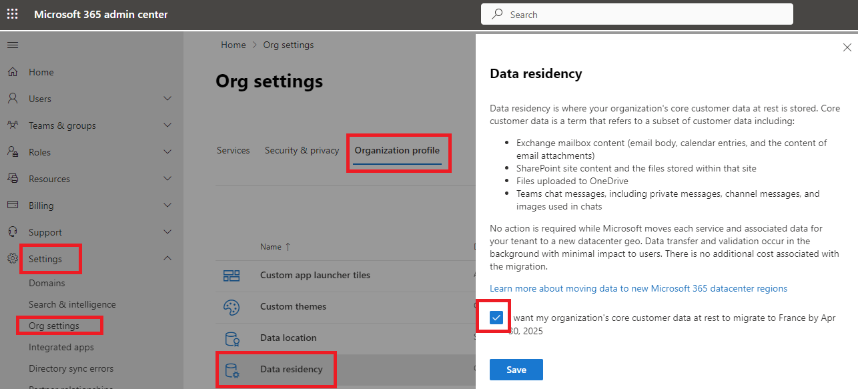Click inside the Search field

coord(637,14)
